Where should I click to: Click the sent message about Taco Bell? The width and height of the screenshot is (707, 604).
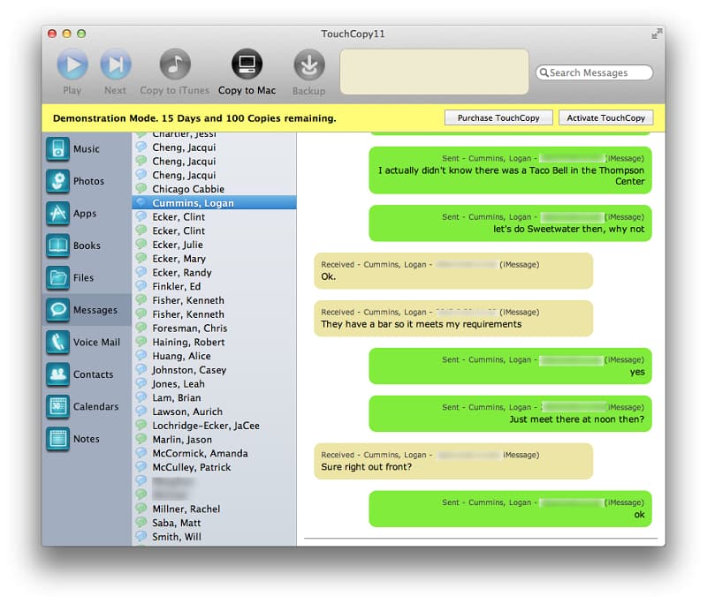click(511, 170)
